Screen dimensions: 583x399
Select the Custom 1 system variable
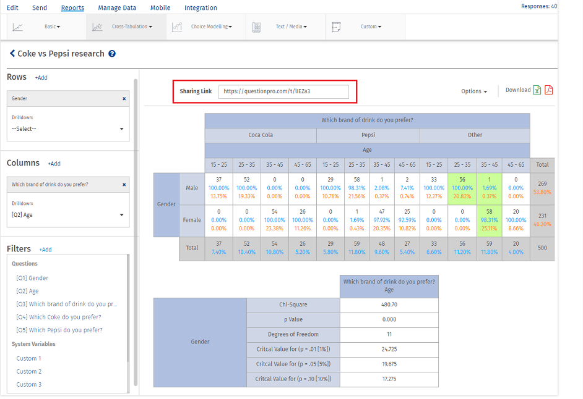click(28, 358)
